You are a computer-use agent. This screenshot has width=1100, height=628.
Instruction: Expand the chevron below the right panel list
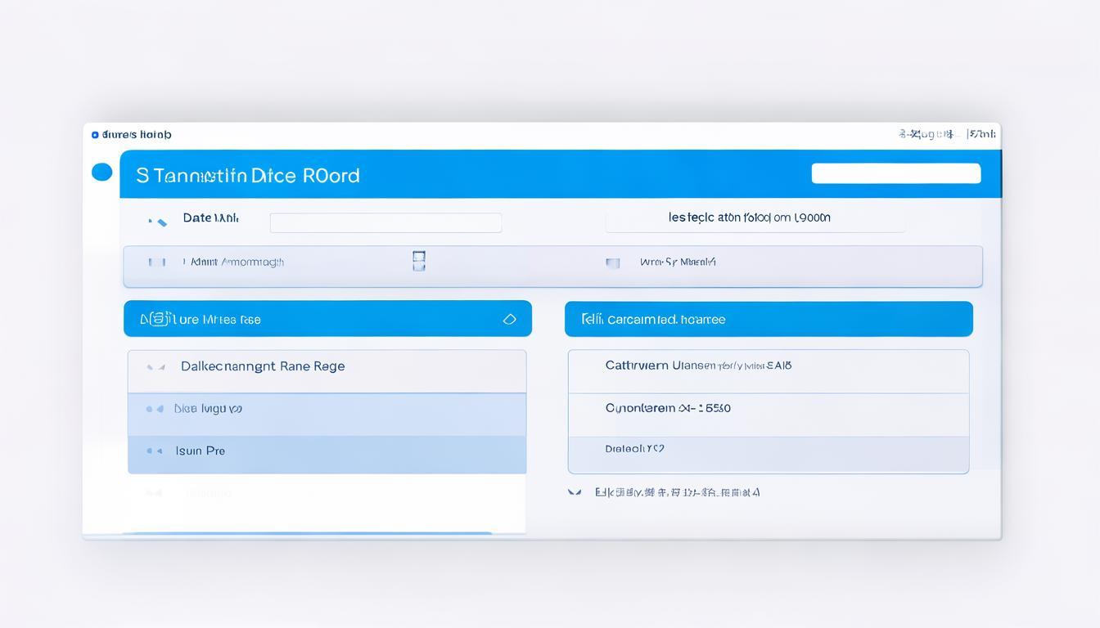(x=575, y=492)
